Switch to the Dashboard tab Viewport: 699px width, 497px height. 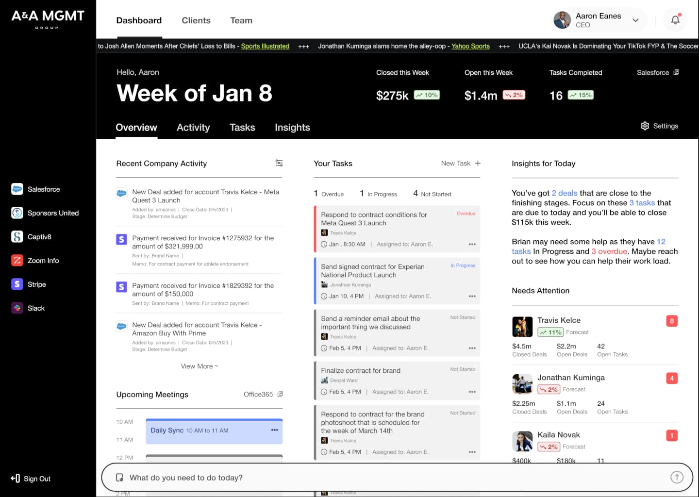[139, 20]
